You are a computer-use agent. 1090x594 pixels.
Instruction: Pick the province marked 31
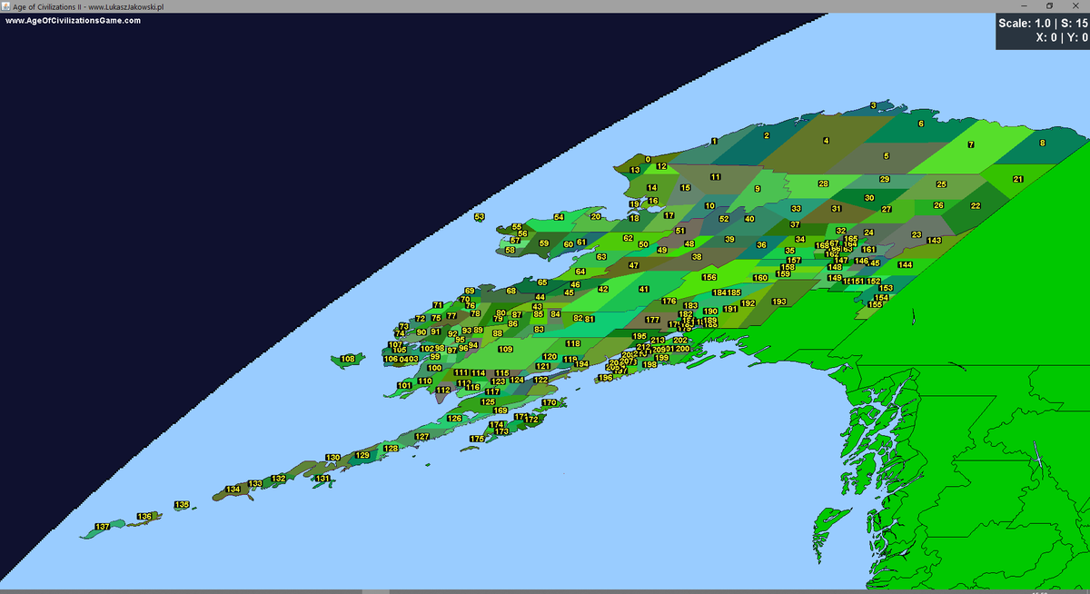click(x=836, y=209)
